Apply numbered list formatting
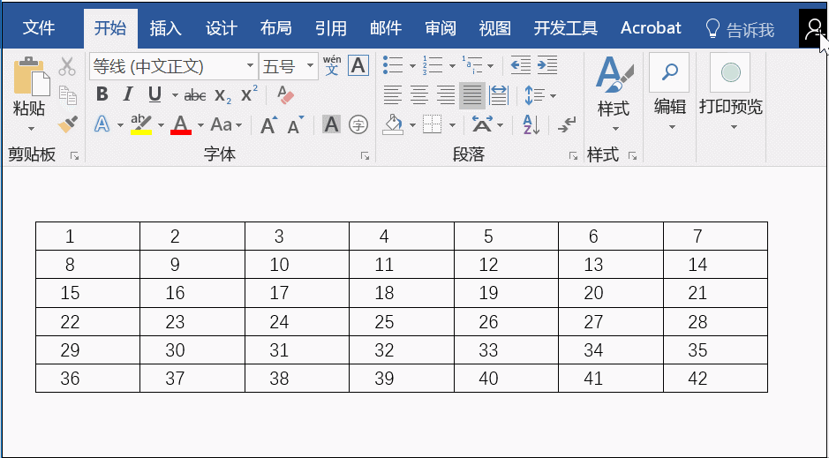 [x=433, y=65]
